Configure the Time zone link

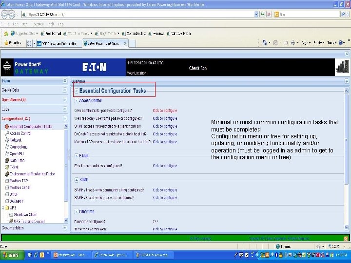click(165, 229)
